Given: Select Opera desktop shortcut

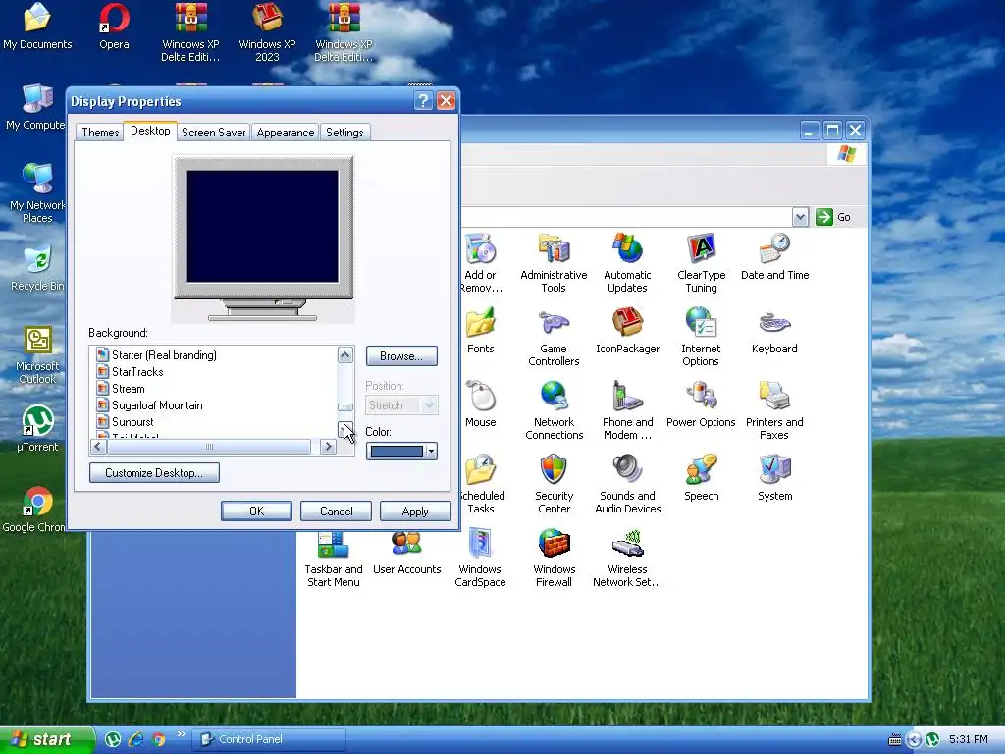Looking at the screenshot, I should 114,27.
